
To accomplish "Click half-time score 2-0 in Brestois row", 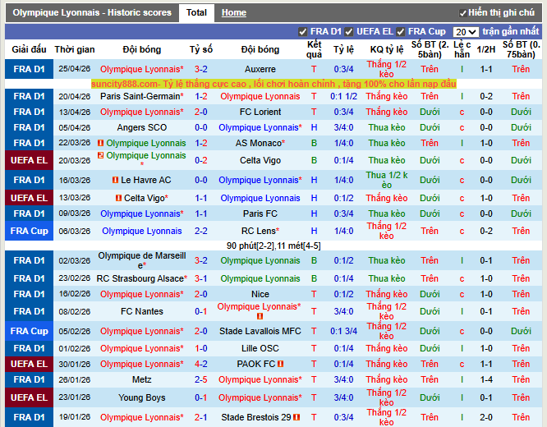I will pos(486,417).
